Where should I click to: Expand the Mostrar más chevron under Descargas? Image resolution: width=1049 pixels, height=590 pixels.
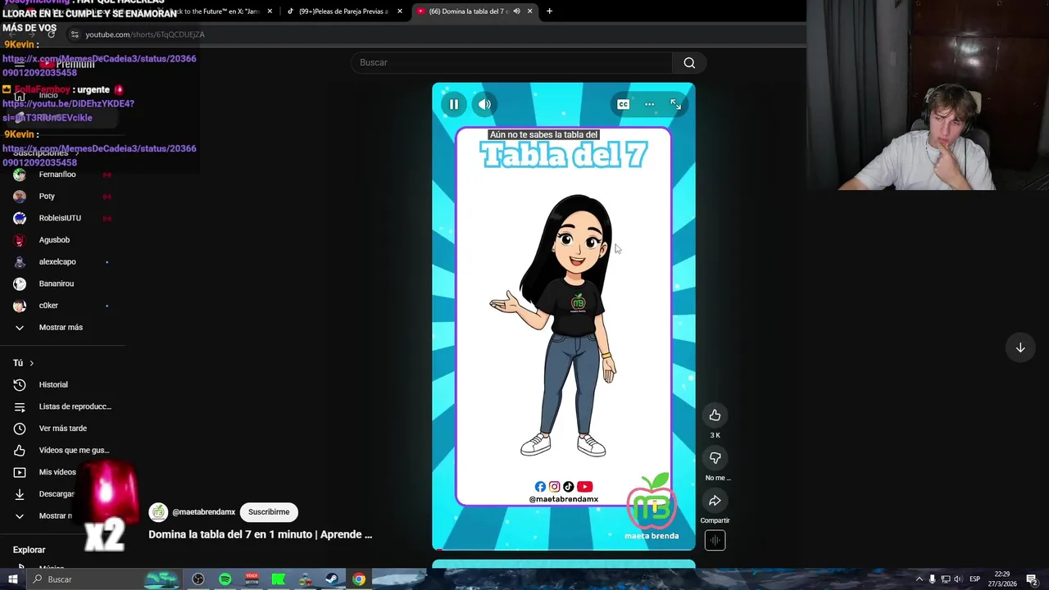(20, 516)
